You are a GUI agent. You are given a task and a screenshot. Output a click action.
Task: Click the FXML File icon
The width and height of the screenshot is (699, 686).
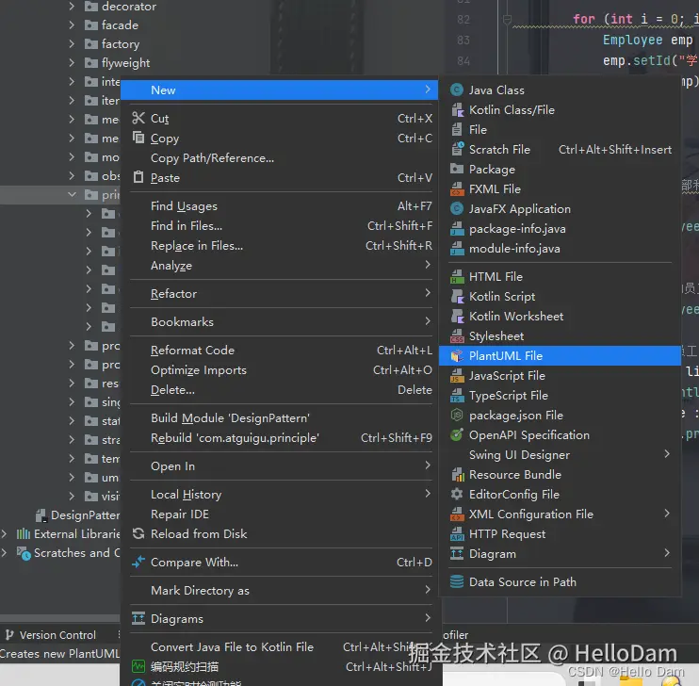(457, 189)
